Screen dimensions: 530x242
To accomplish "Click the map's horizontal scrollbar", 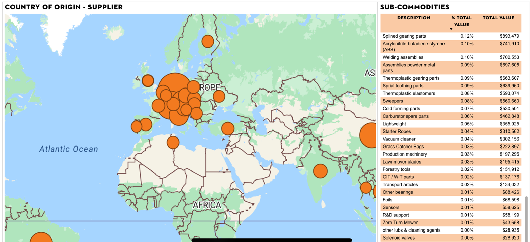I will (x=272, y=240).
